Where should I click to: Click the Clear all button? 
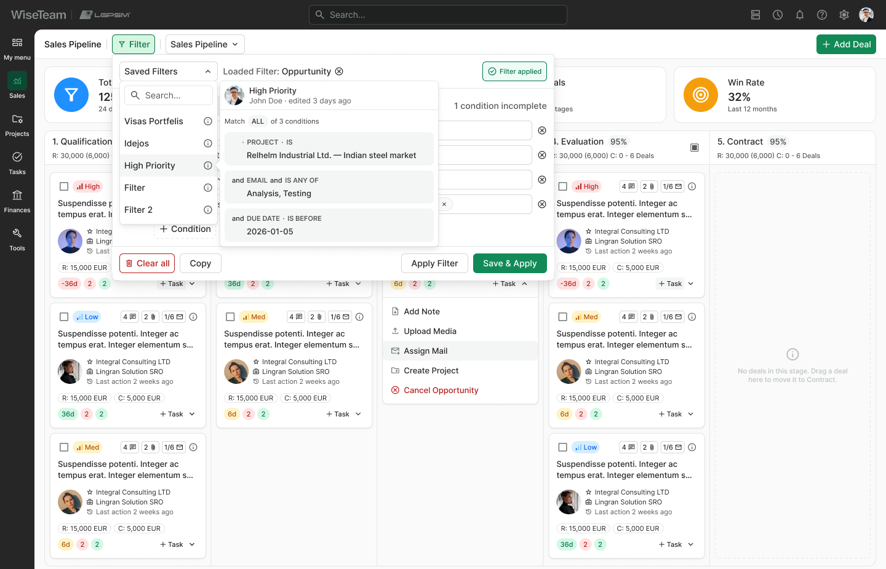[147, 263]
